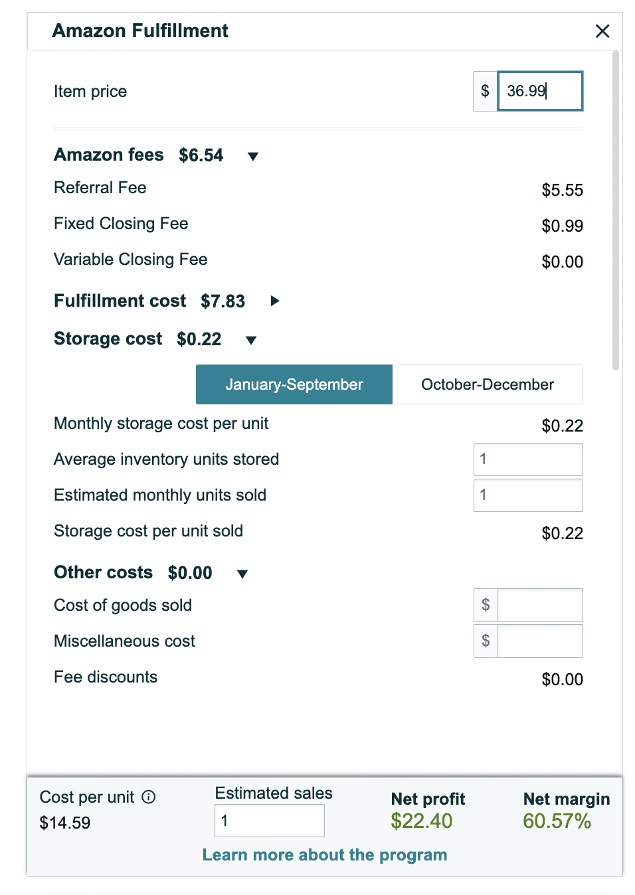Click the Miscellaneous cost input field
This screenshot has width=635, height=895.
[540, 641]
